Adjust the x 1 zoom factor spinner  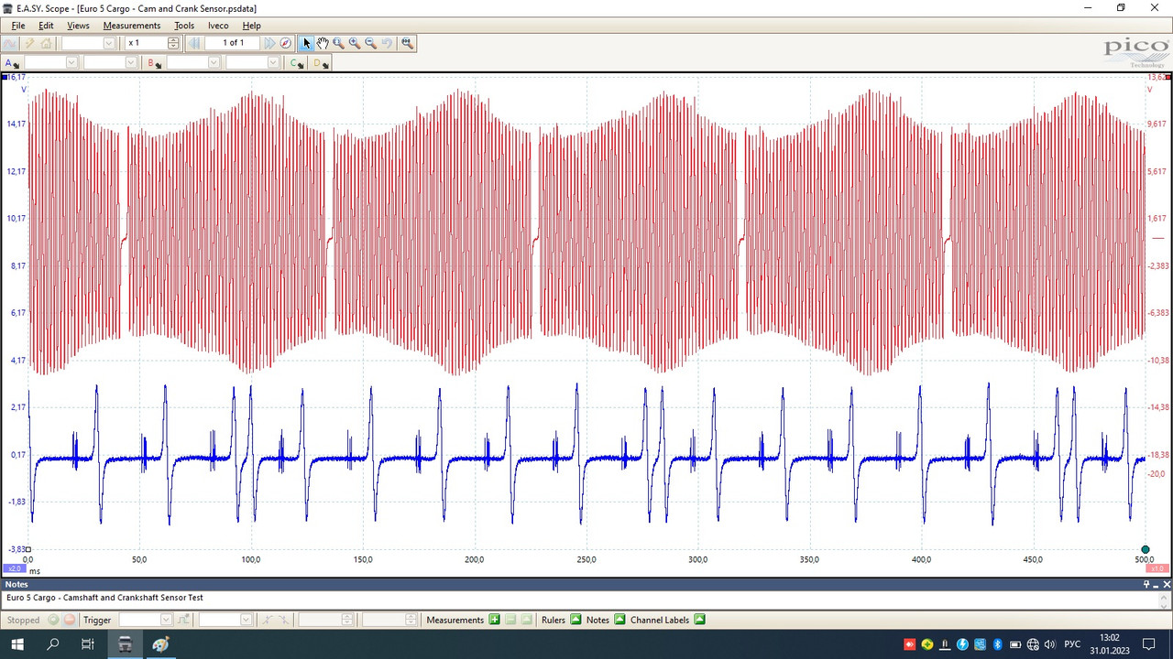[x=173, y=43]
